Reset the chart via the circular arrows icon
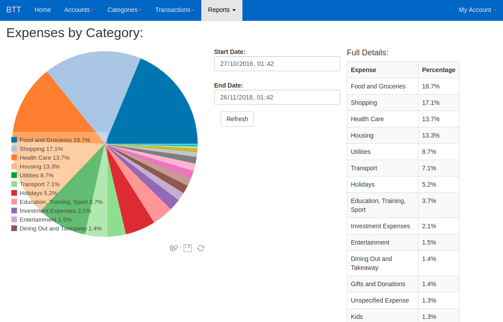 tap(200, 248)
